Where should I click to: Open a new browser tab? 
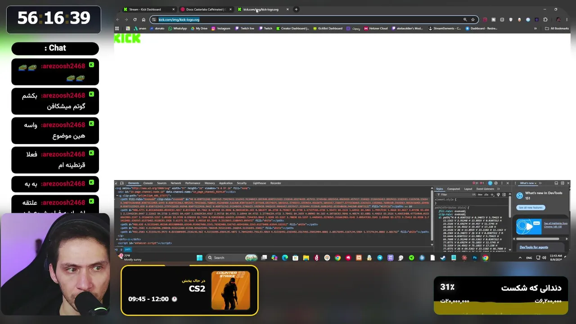click(296, 9)
